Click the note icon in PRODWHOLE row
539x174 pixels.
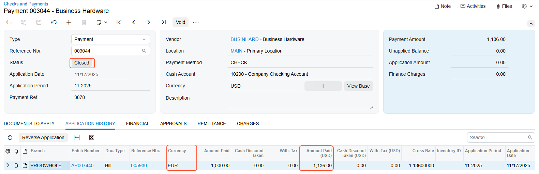pos(25,165)
